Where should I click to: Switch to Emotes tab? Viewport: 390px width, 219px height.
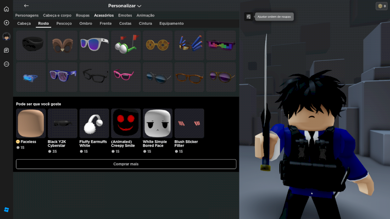click(x=125, y=16)
